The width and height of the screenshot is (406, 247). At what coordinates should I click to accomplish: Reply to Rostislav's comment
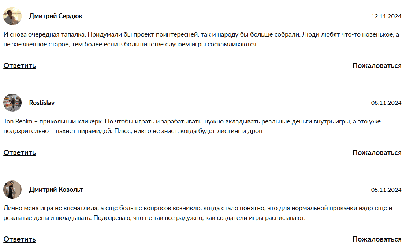pos(20,152)
